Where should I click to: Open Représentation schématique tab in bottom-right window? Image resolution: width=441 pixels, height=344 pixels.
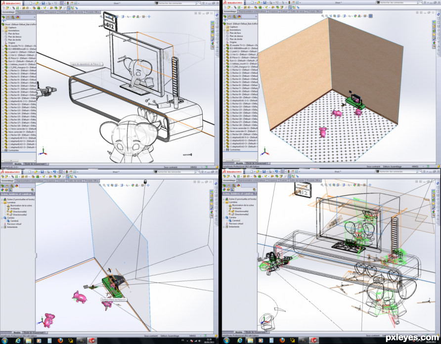coord(252,180)
